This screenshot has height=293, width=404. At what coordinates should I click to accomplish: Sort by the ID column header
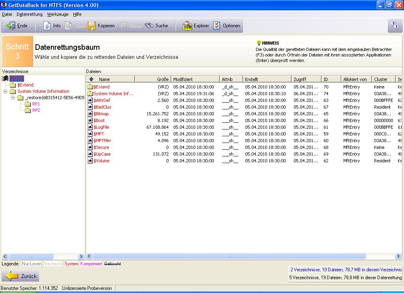click(x=331, y=79)
